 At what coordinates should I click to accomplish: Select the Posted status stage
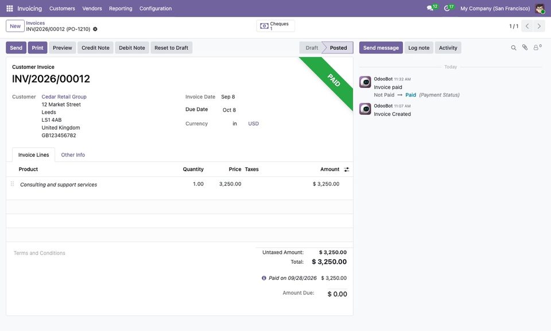pyautogui.click(x=338, y=48)
